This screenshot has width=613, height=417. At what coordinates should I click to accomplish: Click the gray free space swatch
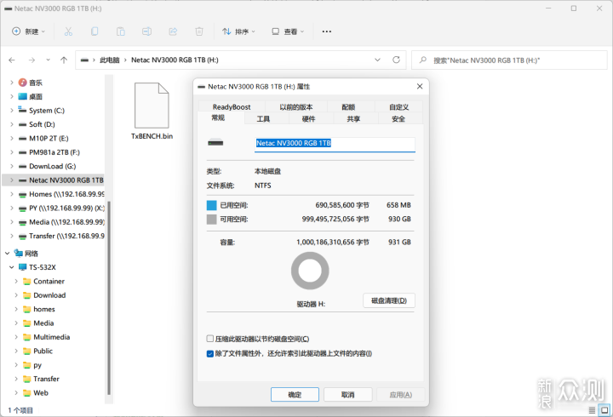(x=211, y=220)
